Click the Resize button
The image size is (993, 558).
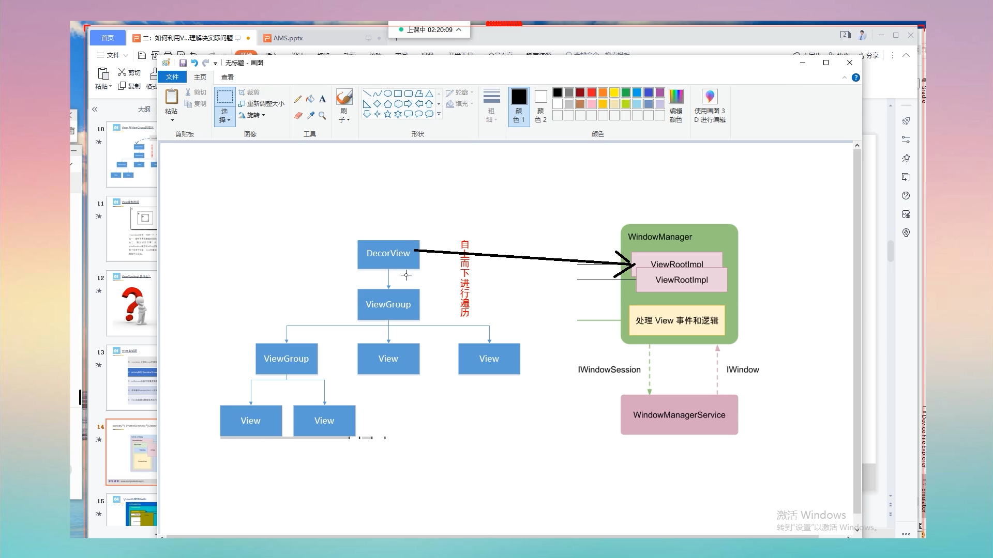point(262,104)
